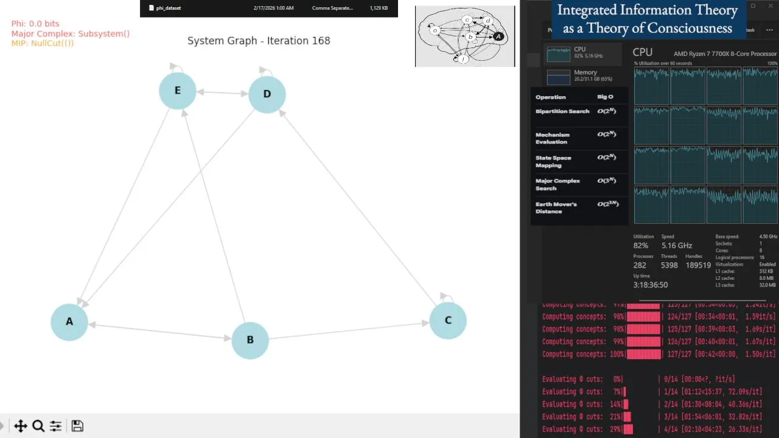Activate the Zoom magnifier tool

[x=38, y=426]
